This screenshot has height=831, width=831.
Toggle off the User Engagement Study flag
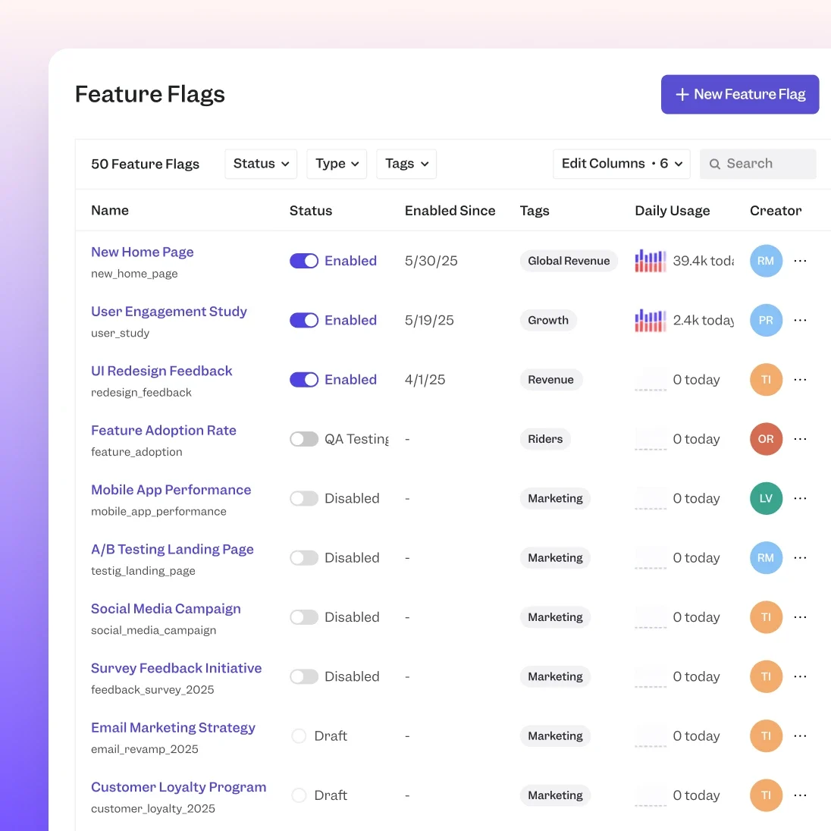pos(304,320)
